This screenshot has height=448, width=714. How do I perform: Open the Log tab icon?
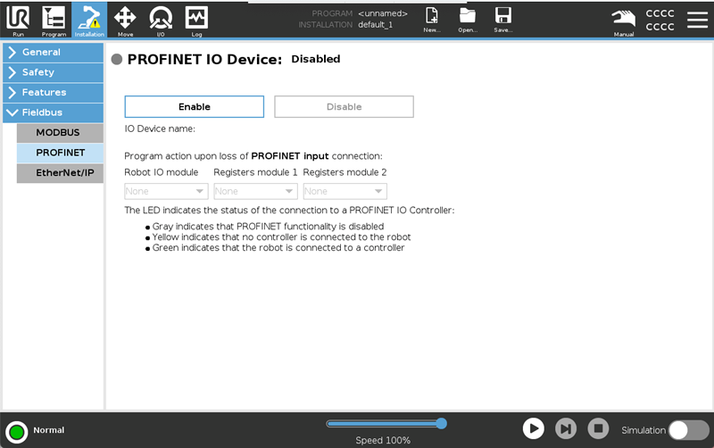196,19
